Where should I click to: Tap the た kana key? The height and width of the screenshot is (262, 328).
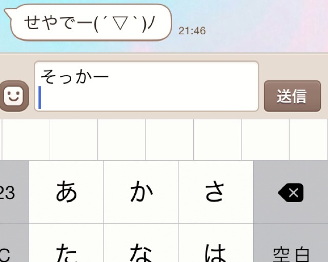[66, 243]
